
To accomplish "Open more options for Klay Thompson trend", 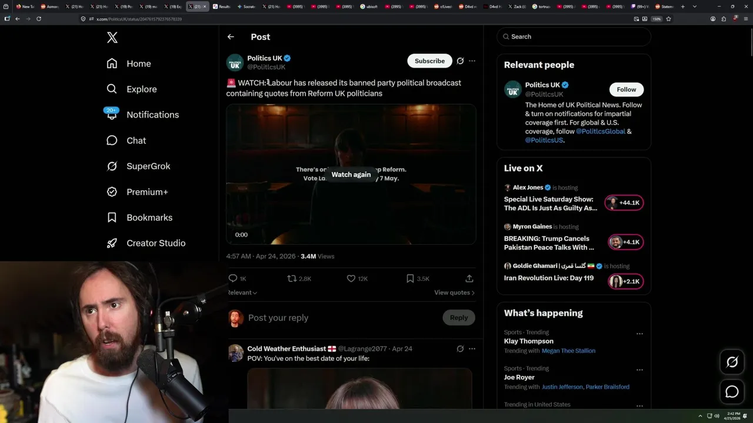I will 639,334.
